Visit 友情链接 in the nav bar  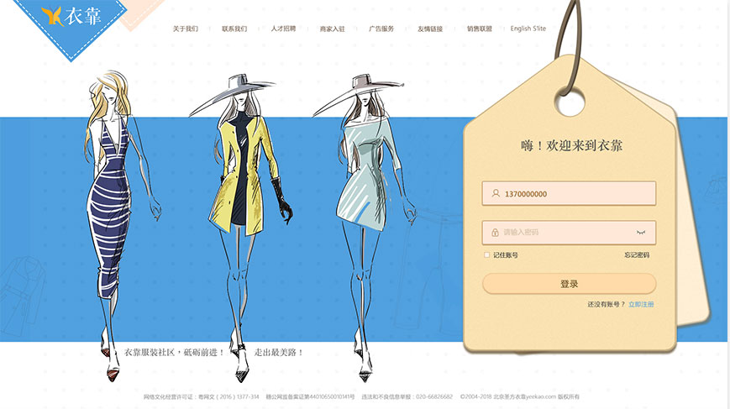pos(430,29)
